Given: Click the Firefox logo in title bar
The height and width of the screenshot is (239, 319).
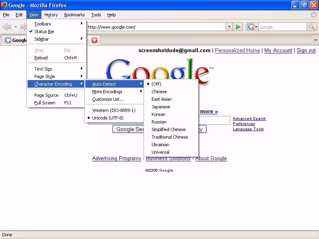Looking at the screenshot, I should [4, 5].
